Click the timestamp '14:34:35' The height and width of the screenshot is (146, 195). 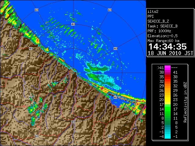[168, 47]
